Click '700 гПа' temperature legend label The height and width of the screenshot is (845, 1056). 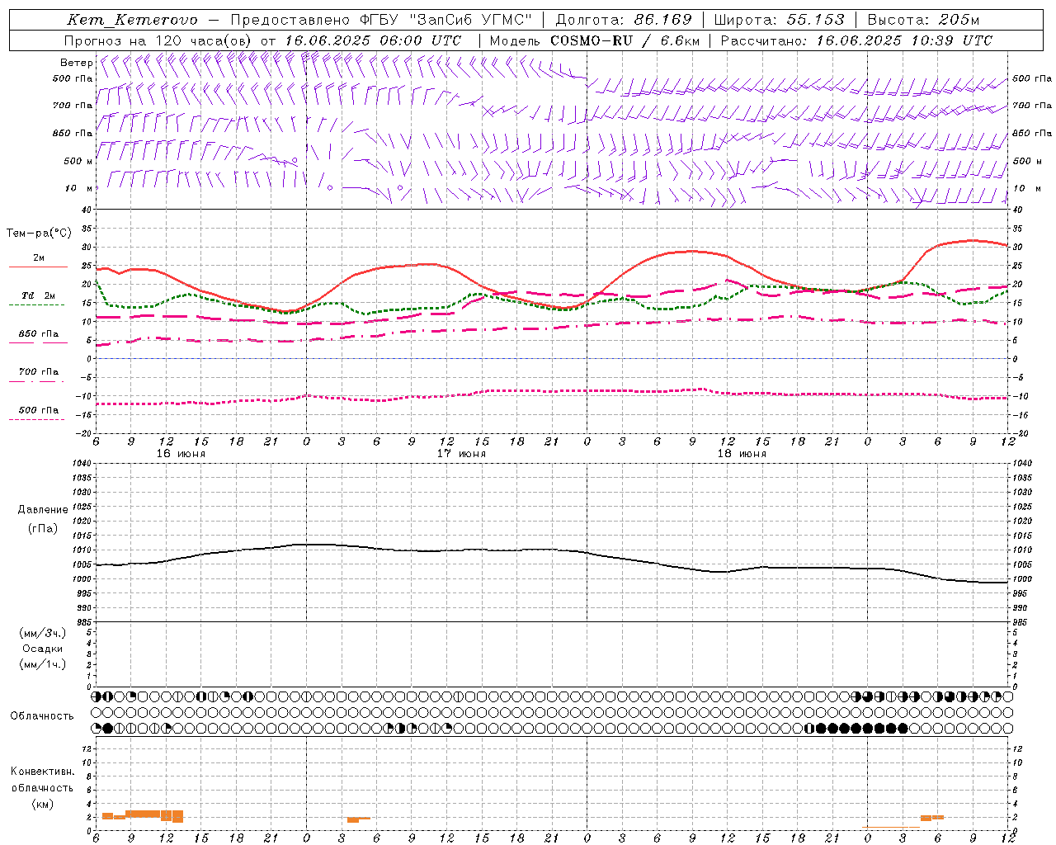tap(39, 372)
